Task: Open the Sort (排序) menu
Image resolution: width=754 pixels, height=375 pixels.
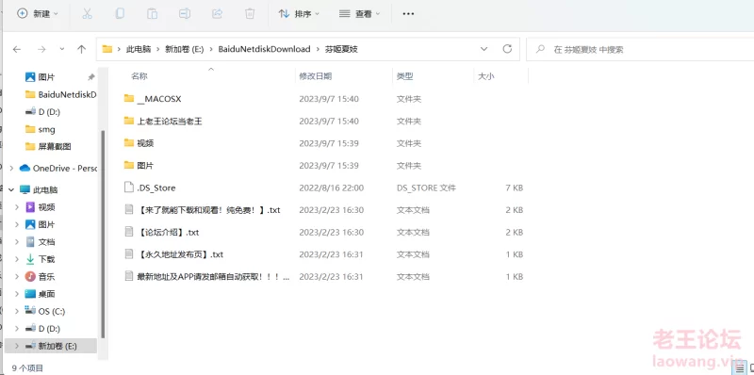Action: pos(299,13)
